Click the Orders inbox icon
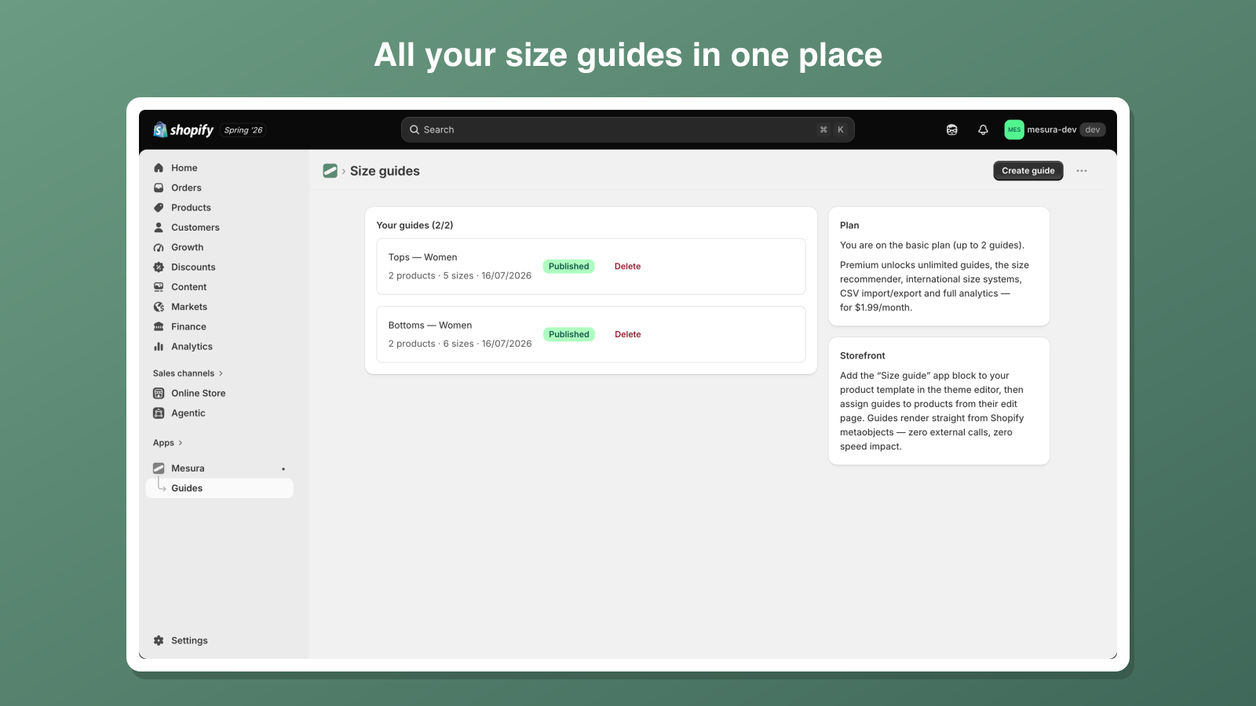The image size is (1256, 706). pyautogui.click(x=159, y=187)
